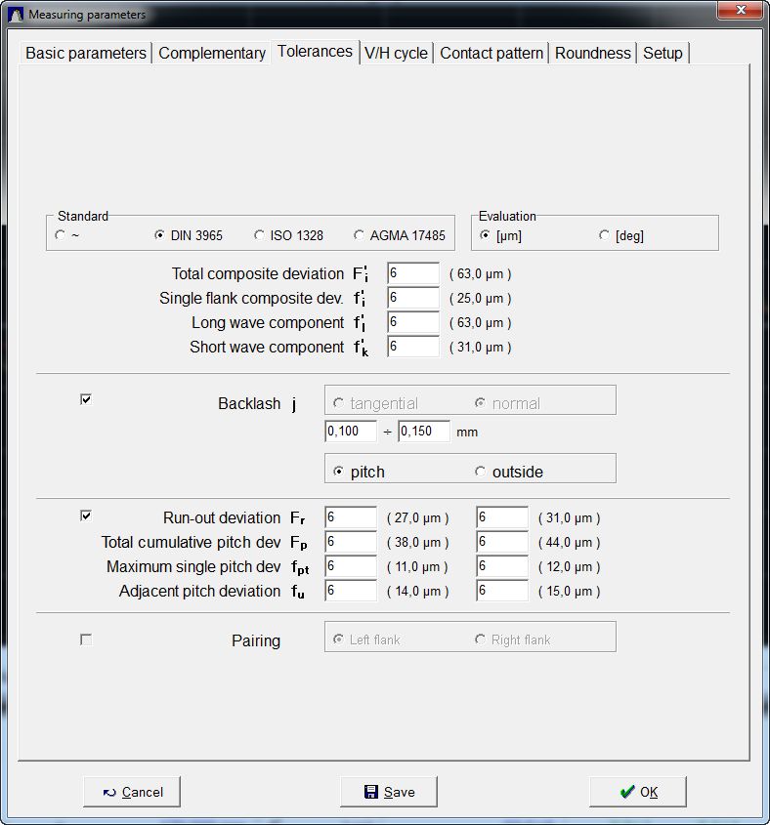770x825 pixels.
Task: Click the Total composite deviation input field
Action: pos(412,274)
